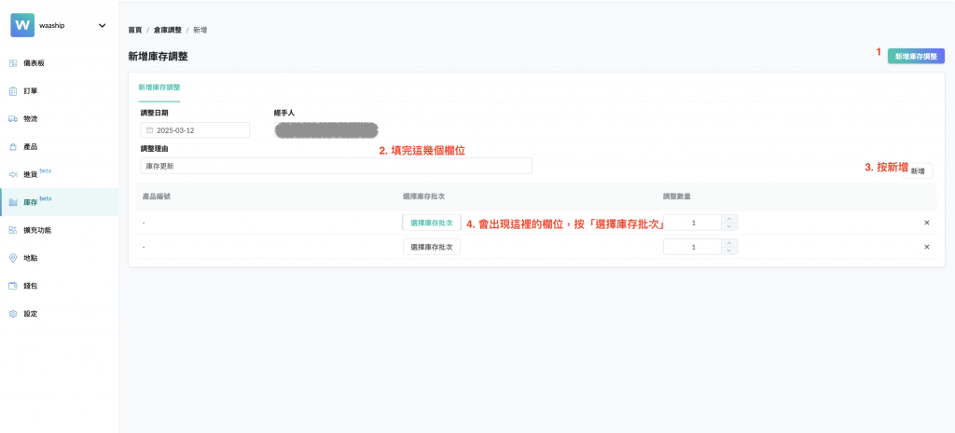This screenshot has width=955, height=433.
Task: Open the Purchasing (進貨) beta icon
Action: pos(13,174)
